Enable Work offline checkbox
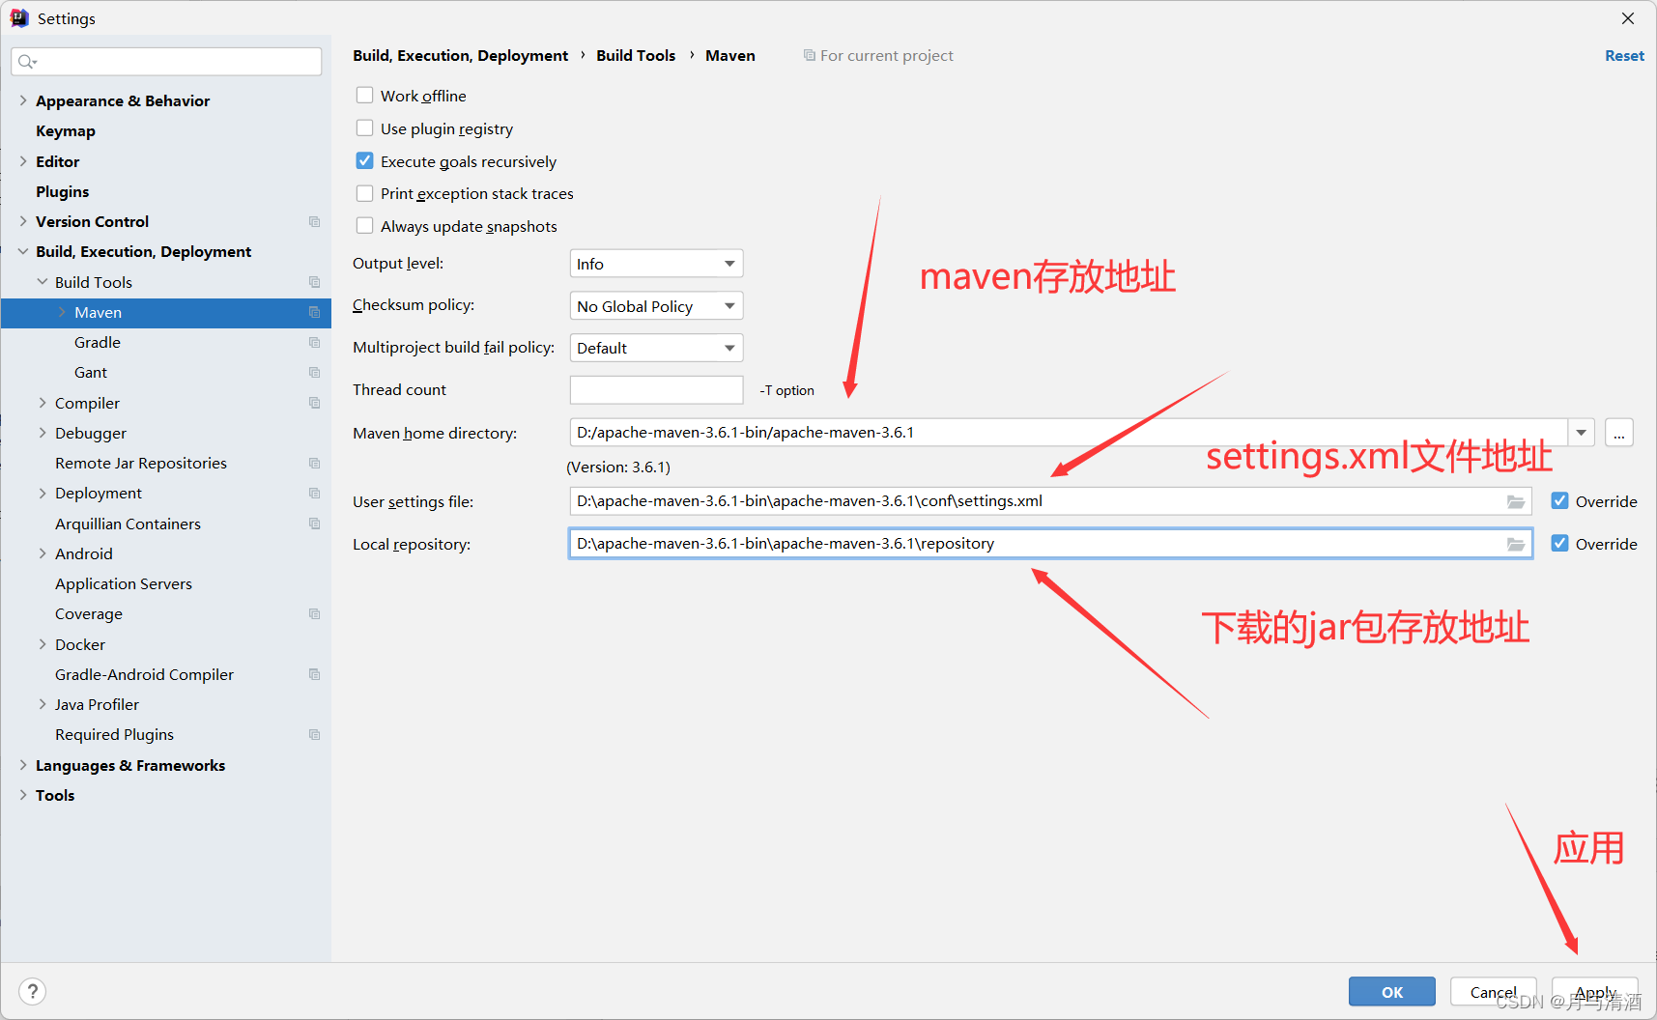Screen dimensions: 1657x1020 click(364, 95)
